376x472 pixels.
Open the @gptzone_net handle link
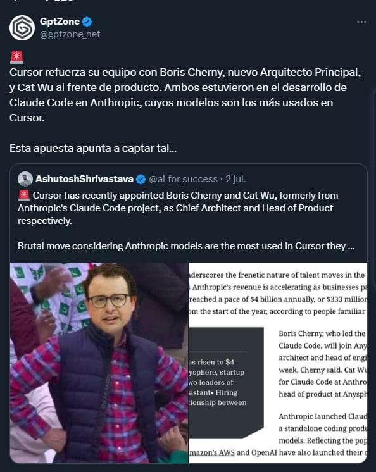coord(70,34)
